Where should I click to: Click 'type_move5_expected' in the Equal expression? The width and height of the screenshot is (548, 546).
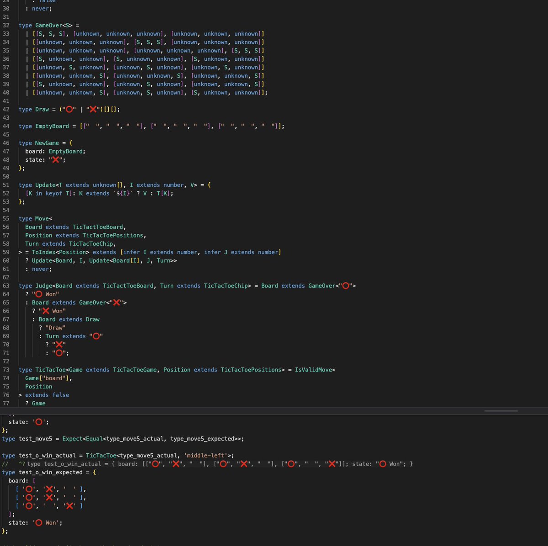pyautogui.click(x=202, y=439)
